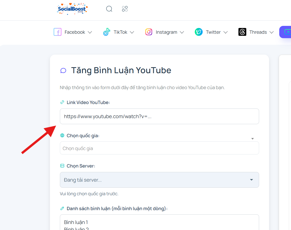Click the Twitter bird icon
This screenshot has height=230, width=291.
[199, 32]
